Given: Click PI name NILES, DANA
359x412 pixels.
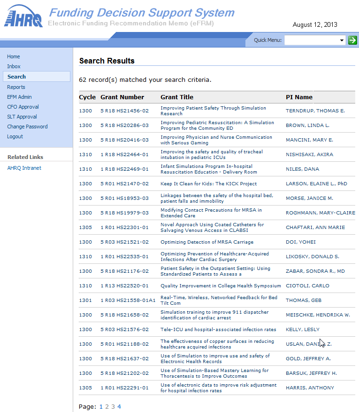Looking at the screenshot, I should pos(302,169).
